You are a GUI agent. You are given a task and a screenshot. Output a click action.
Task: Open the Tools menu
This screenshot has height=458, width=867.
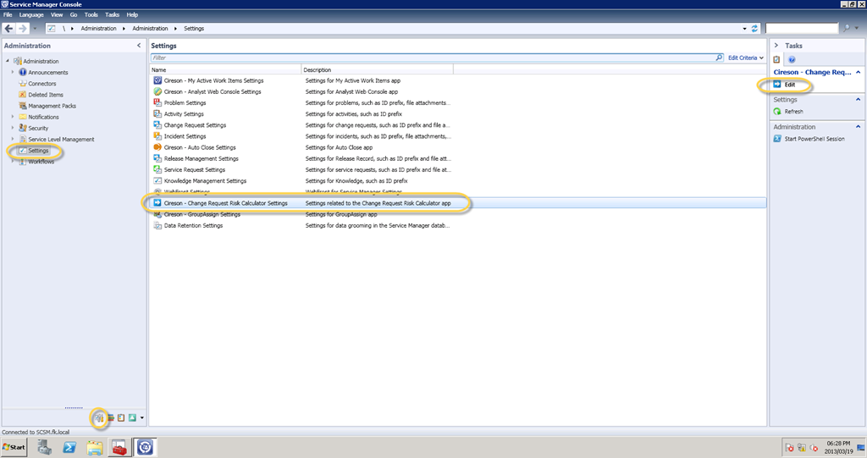[91, 15]
